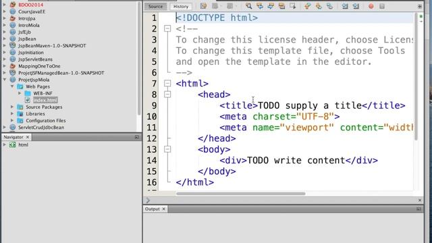This screenshot has width=432, height=243.
Task: Collapse the head fold at line 8
Action: click(167, 94)
